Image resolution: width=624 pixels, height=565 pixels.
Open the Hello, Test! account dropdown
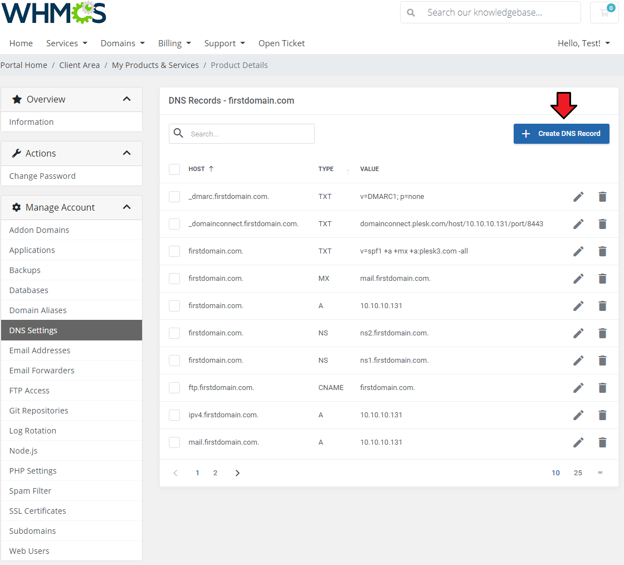pyautogui.click(x=584, y=43)
